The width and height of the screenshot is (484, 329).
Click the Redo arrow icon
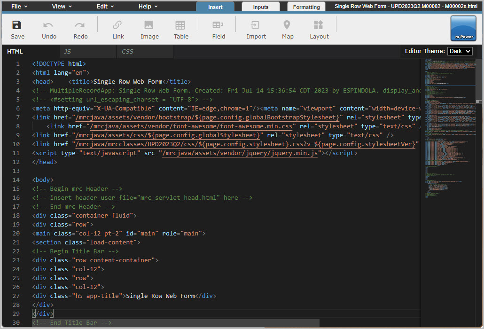(x=79, y=25)
